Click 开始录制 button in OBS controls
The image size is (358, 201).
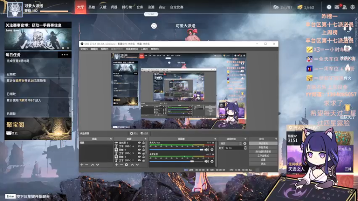[x=263, y=147]
